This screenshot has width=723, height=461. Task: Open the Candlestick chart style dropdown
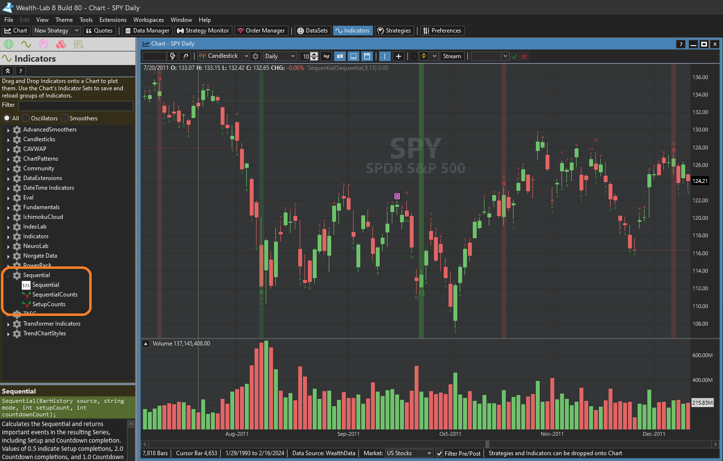pyautogui.click(x=224, y=56)
